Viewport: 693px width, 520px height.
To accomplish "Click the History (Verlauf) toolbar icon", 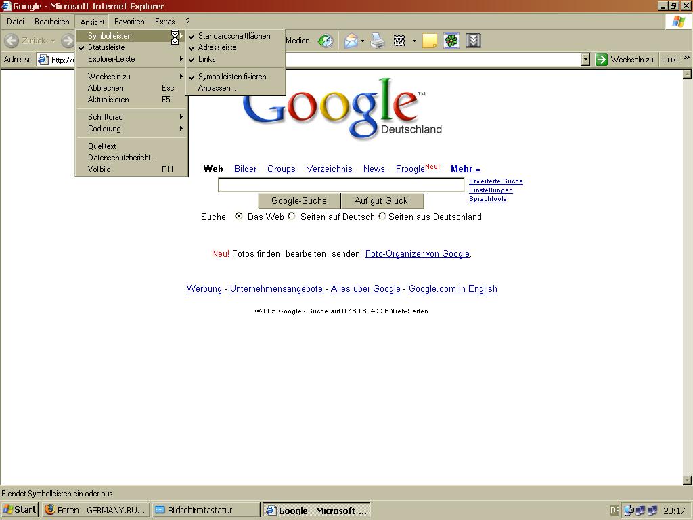I will pos(326,41).
